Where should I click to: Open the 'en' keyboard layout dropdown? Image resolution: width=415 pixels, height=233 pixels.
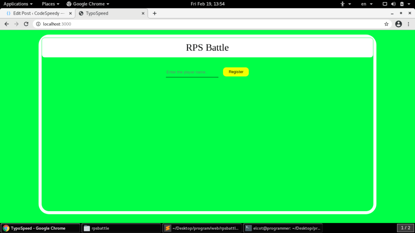(x=364, y=4)
